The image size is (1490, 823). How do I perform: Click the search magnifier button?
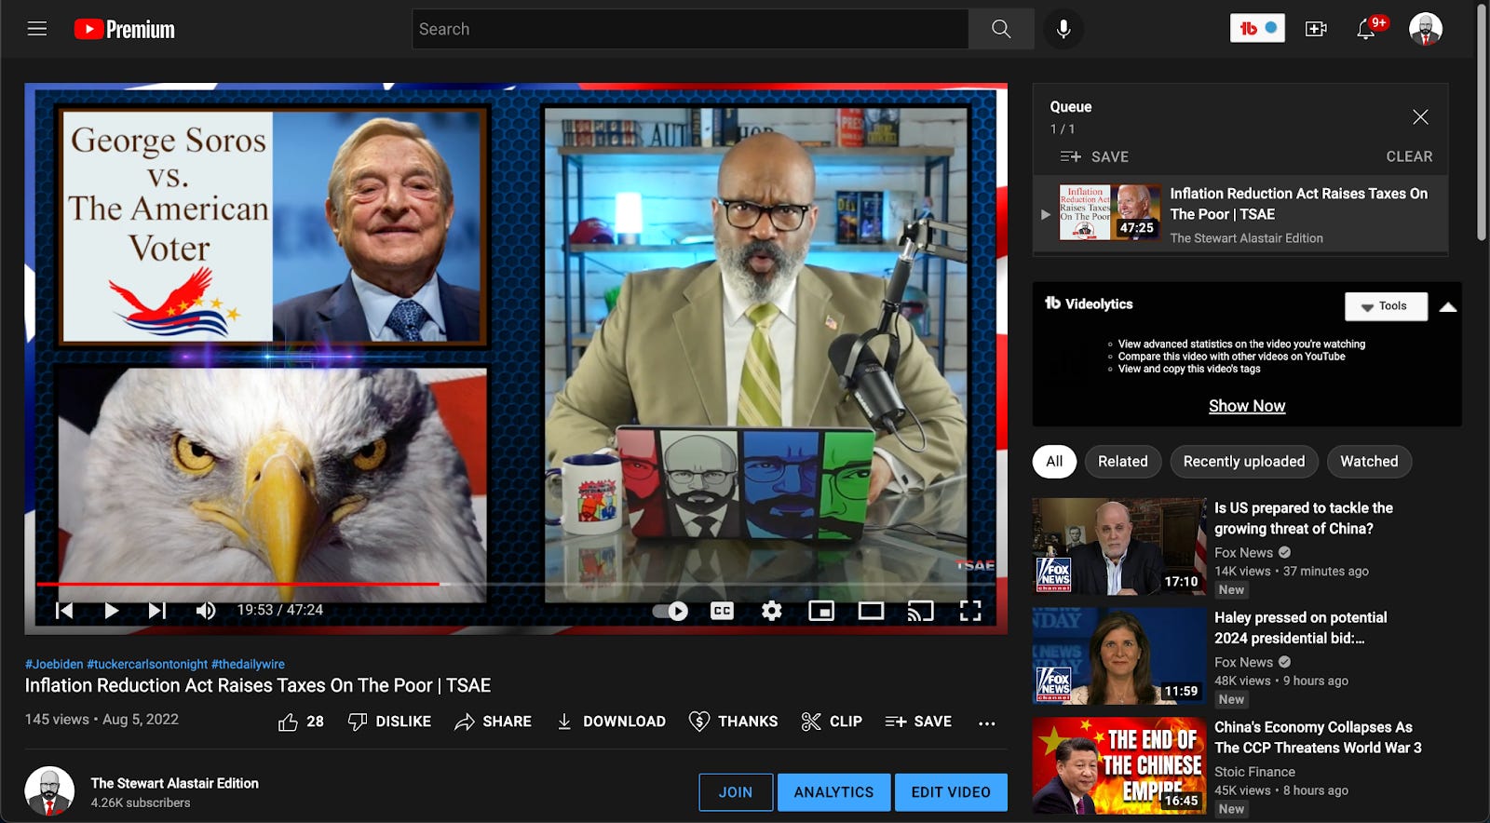(1001, 29)
